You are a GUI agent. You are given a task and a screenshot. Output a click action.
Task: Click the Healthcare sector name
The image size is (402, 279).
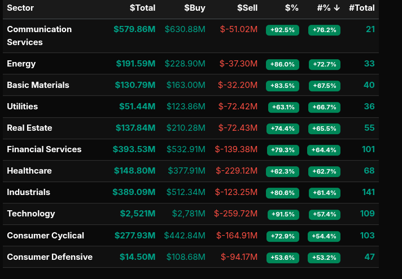pyautogui.click(x=29, y=171)
